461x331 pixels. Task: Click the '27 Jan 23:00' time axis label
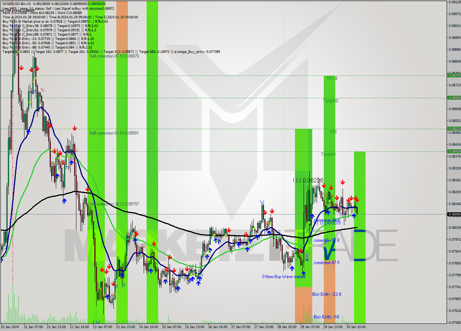tap(264, 327)
